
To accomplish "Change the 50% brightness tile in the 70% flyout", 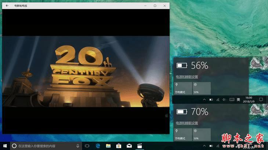I will click(x=202, y=134).
